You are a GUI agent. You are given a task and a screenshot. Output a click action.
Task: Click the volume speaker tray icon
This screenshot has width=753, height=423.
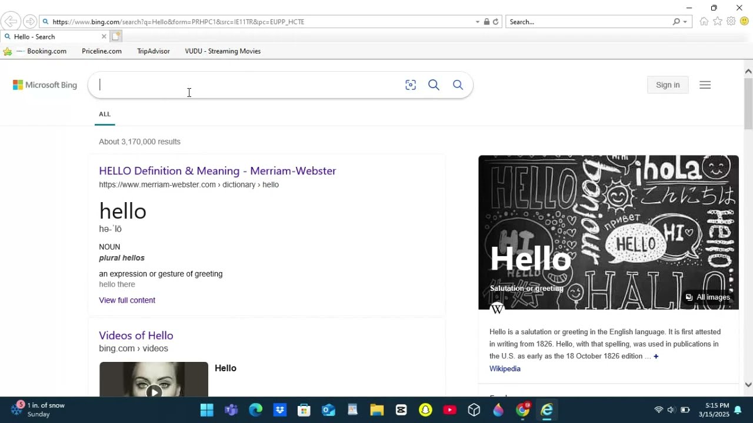click(671, 410)
